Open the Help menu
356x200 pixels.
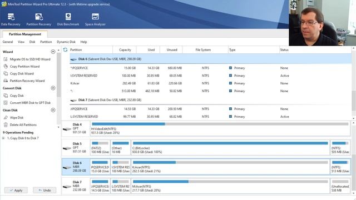83,42
